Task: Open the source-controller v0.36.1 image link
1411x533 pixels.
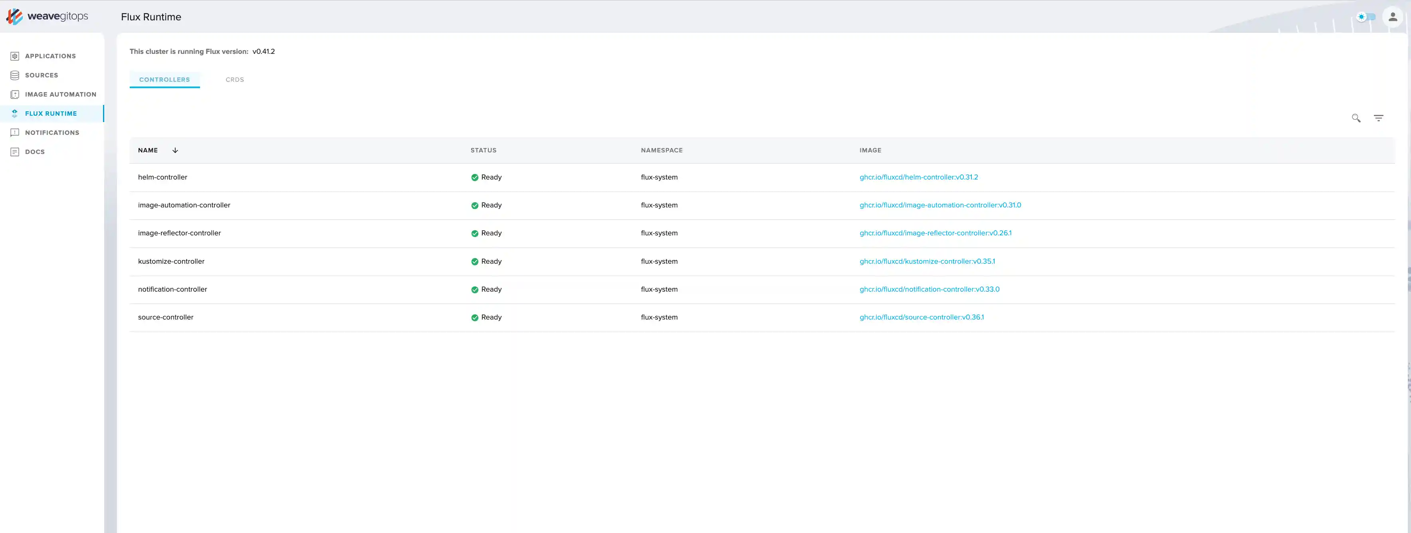Action: point(922,317)
